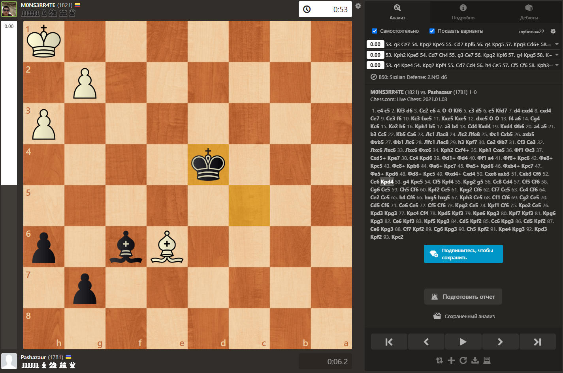
Task: Click the evaluation bar left of the board
Action: (9, 103)
